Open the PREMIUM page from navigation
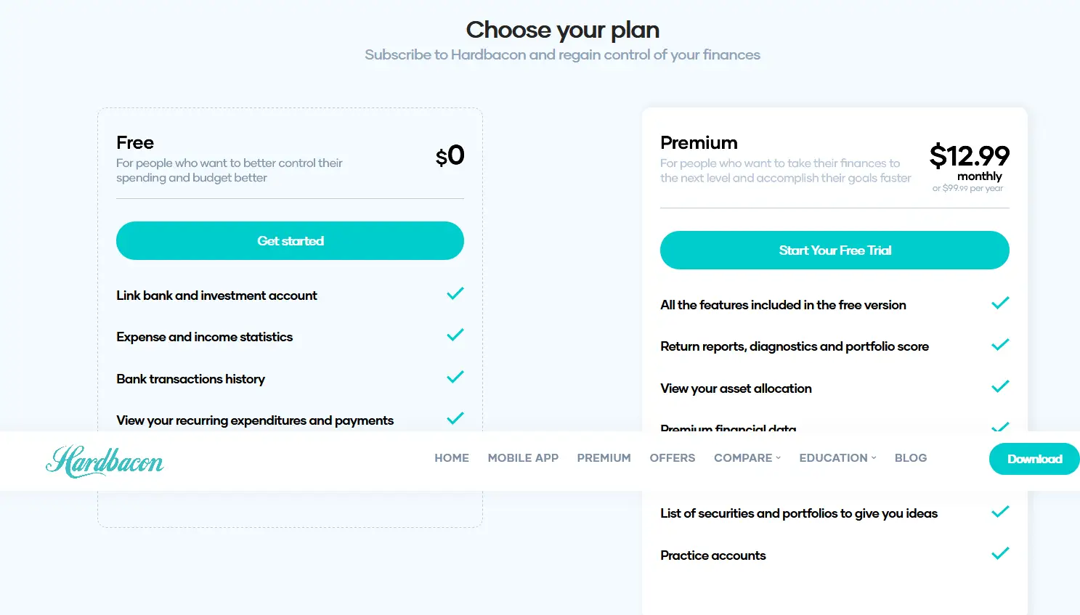 pos(604,457)
